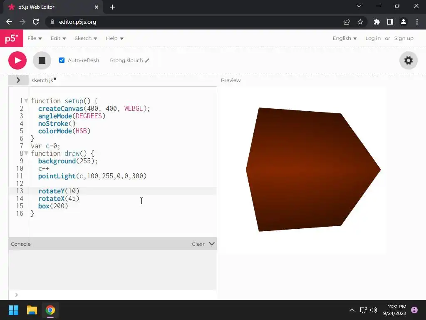426x320 pixels.
Task: Fold the setup function at line 1
Action: pyautogui.click(x=26, y=101)
